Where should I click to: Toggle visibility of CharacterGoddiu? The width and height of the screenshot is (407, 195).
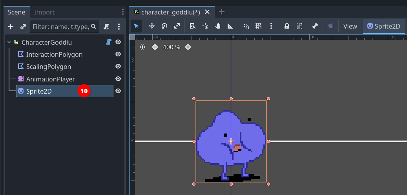(x=118, y=42)
